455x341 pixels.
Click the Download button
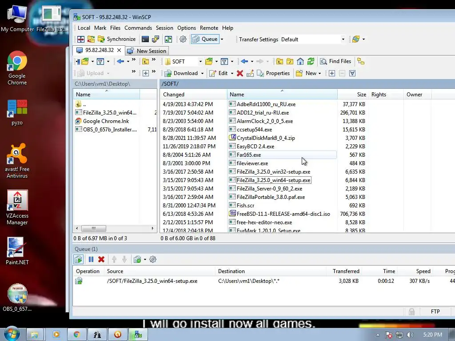point(181,73)
